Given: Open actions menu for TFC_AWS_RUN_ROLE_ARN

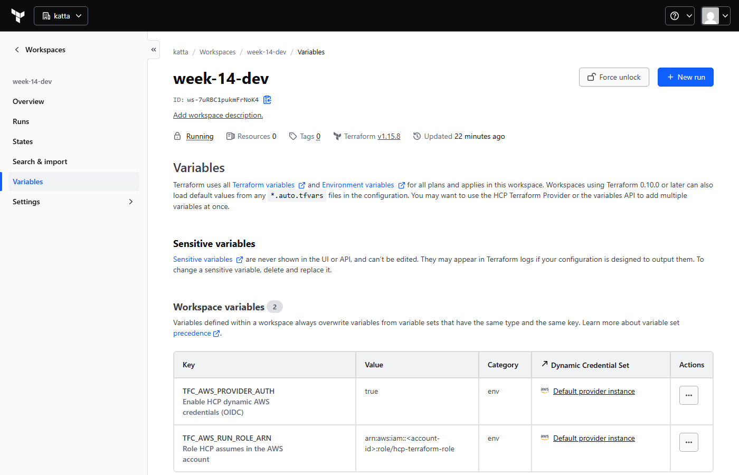Looking at the screenshot, I should pyautogui.click(x=689, y=442).
